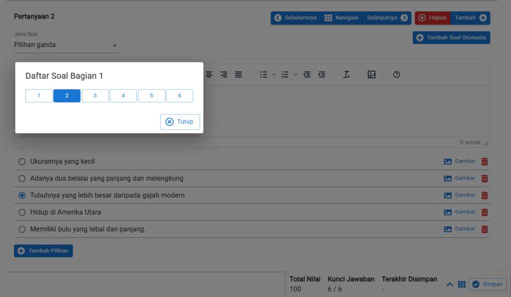Add Gambar to 'Hidup di Amerika Utara'
Screen dimensions: 511x297
(x=460, y=212)
